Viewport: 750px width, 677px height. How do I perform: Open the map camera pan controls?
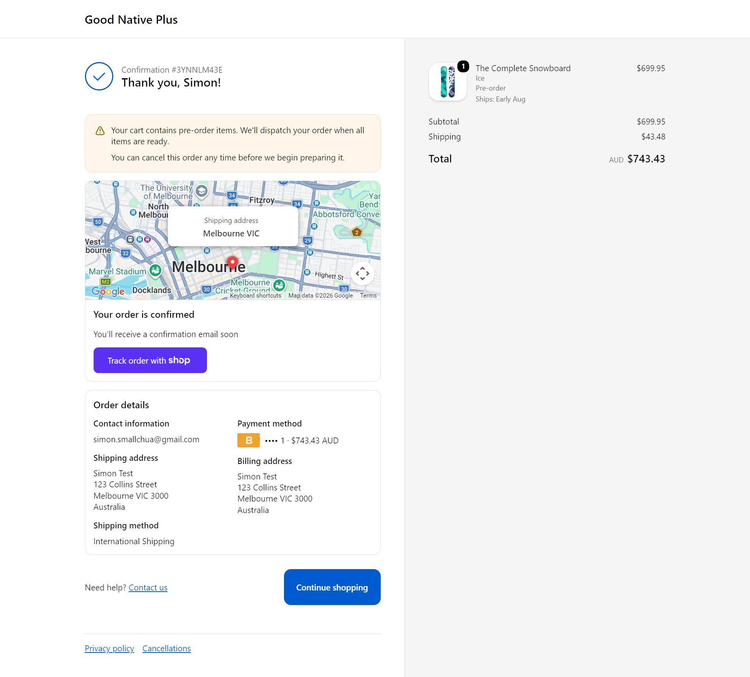point(363,273)
